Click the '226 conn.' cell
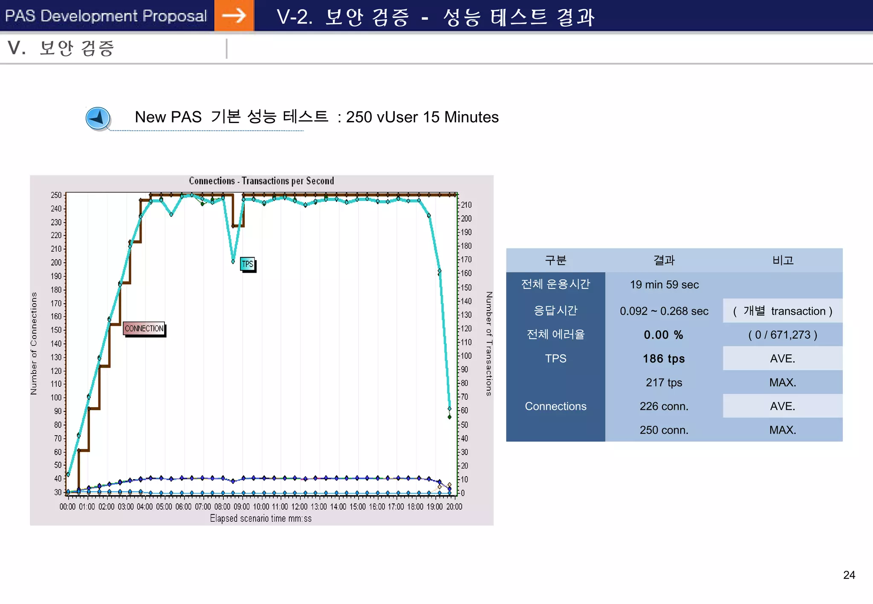Viewport: 873px width, 604px height. coord(664,406)
